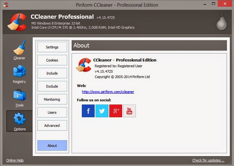This screenshot has height=166, width=234.
Task: Open the Cleaner section in the sidebar
Action: click(x=19, y=50)
